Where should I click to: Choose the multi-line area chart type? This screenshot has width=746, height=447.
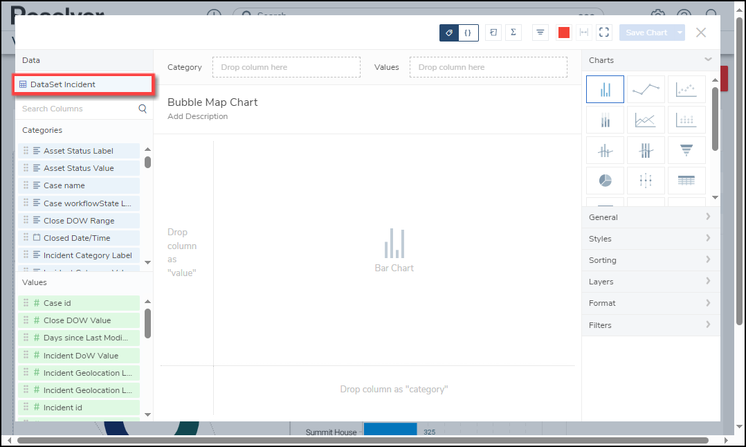click(646, 120)
